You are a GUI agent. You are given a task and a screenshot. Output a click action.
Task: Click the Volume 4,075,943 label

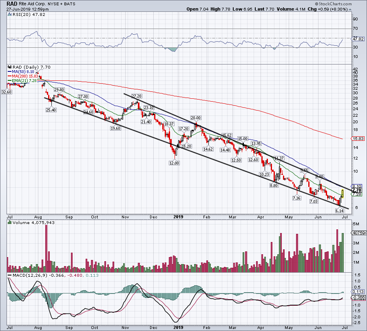pos(33,223)
